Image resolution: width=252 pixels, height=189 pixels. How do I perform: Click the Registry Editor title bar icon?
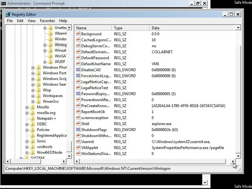click(x=8, y=14)
